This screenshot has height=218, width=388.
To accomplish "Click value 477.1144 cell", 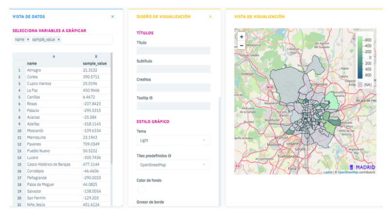I will tap(96, 164).
